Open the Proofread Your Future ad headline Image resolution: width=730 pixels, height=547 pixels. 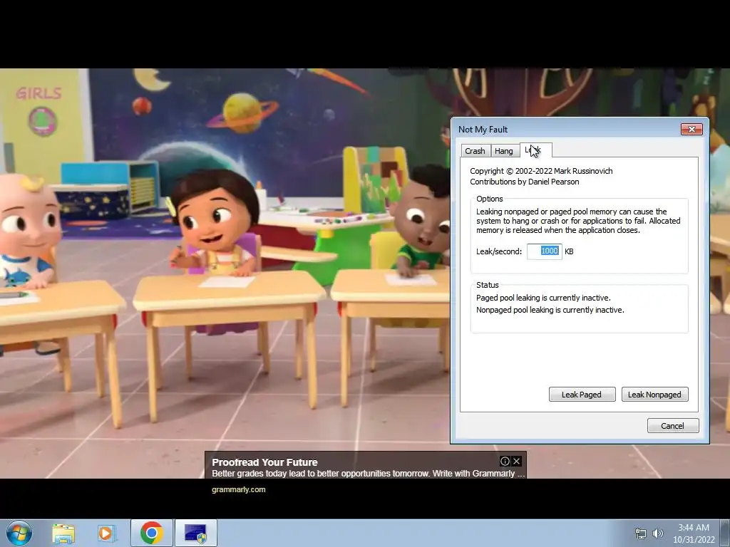click(x=264, y=462)
